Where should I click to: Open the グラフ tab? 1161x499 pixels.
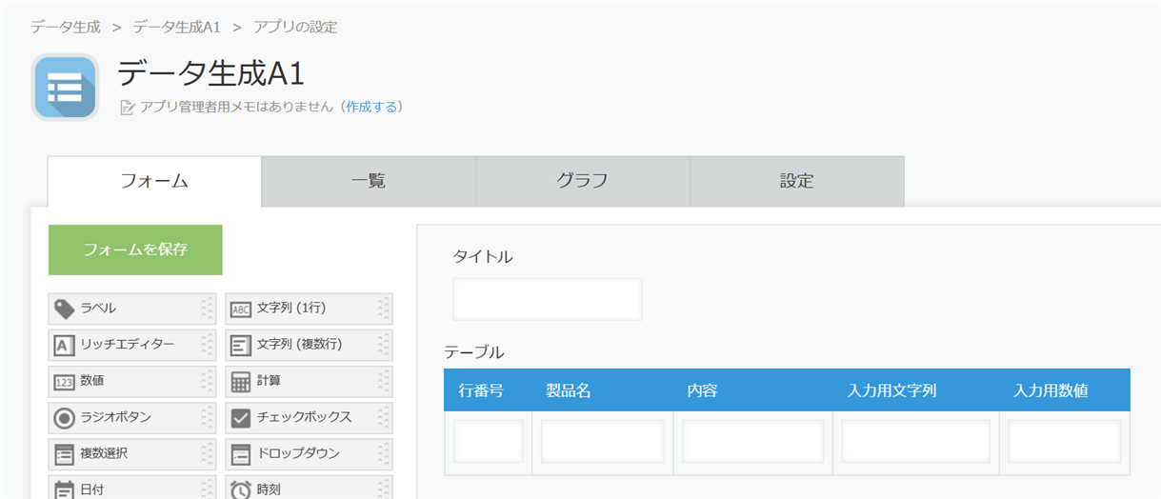(583, 181)
